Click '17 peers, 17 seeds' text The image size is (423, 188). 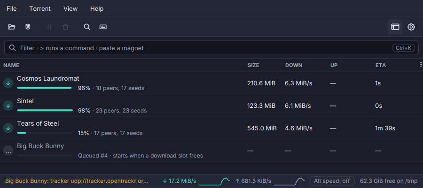pos(118,133)
